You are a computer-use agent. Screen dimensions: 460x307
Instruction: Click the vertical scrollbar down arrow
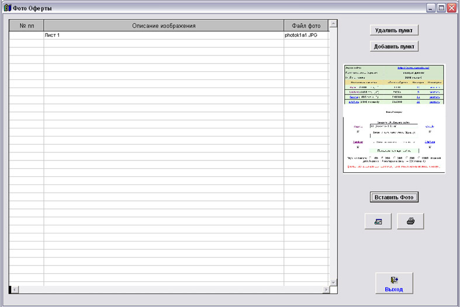[x=333, y=281]
